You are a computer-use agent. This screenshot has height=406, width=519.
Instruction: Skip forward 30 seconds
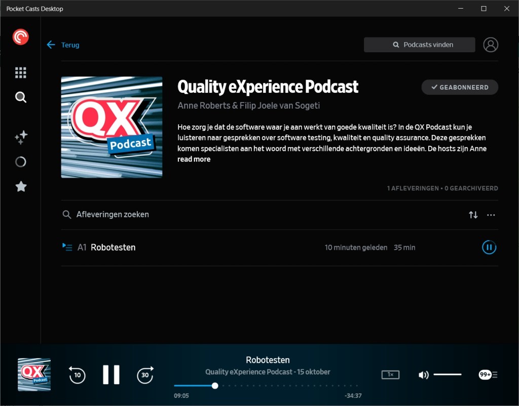[x=145, y=376]
